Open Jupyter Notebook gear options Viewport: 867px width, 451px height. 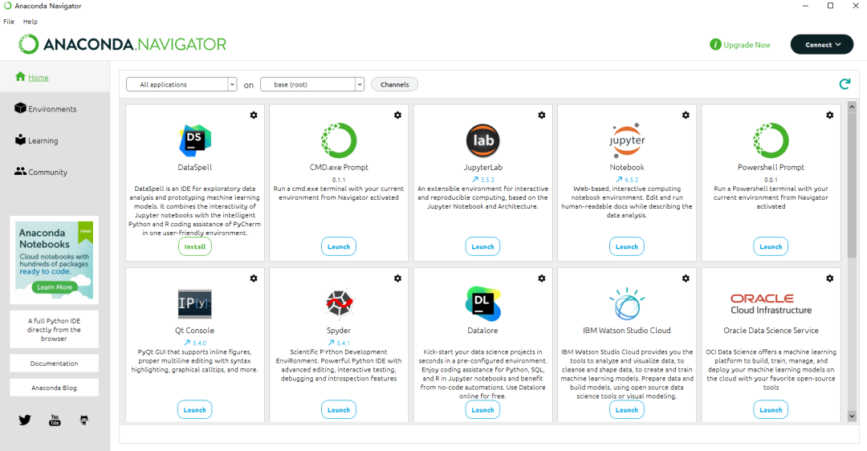[686, 115]
